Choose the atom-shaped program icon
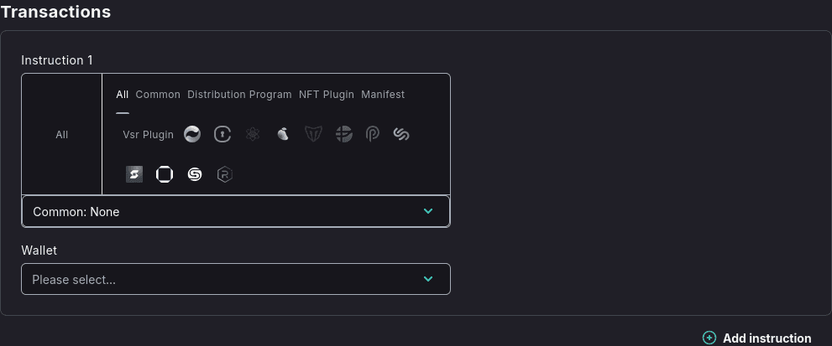Image resolution: width=832 pixels, height=346 pixels. [253, 134]
